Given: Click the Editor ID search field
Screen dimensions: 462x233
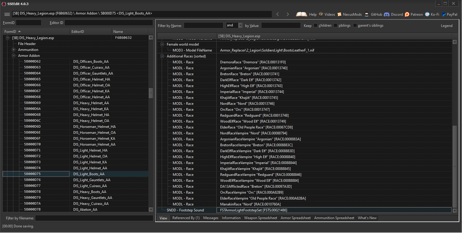Looking at the screenshot, I should (x=109, y=23).
